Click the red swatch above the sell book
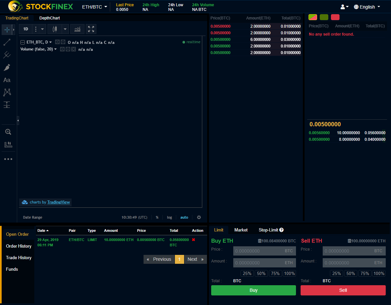Viewport: 391px width, 305px height. (335, 17)
